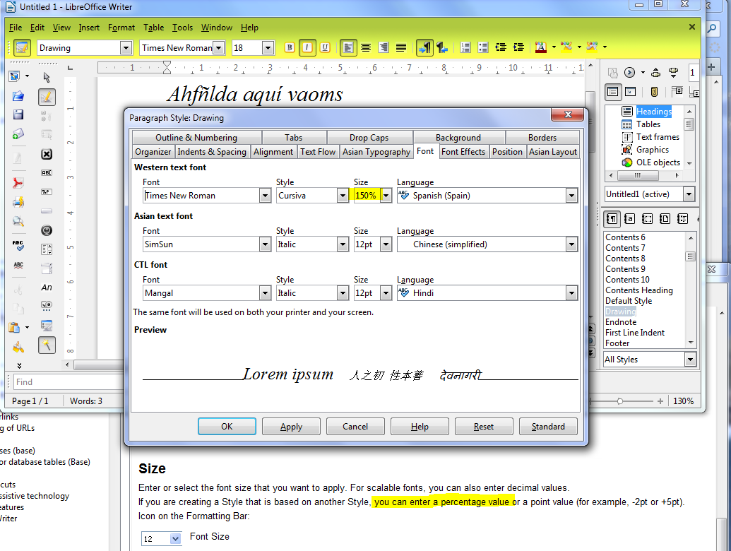731x551 pixels.
Task: Toggle Italic formatting in the toolbar
Action: (307, 48)
